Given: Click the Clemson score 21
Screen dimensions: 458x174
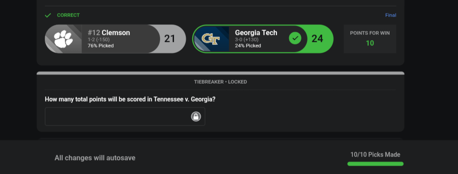Looking at the screenshot, I should click(x=170, y=38).
